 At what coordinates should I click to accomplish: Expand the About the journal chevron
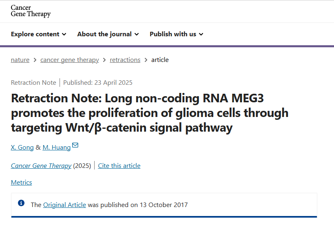(137, 34)
